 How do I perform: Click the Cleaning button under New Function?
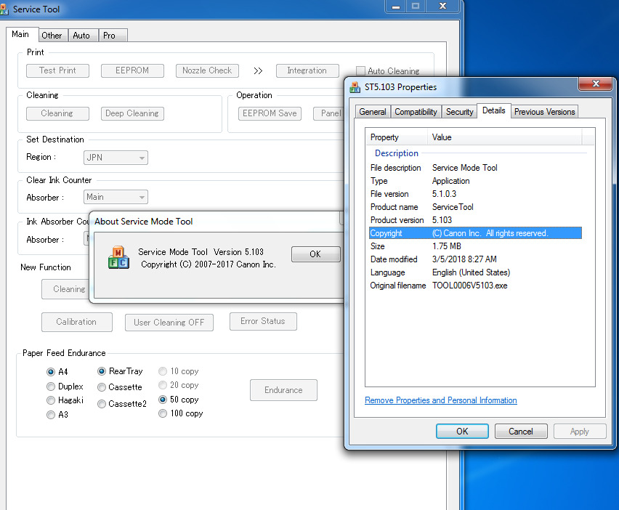65,289
